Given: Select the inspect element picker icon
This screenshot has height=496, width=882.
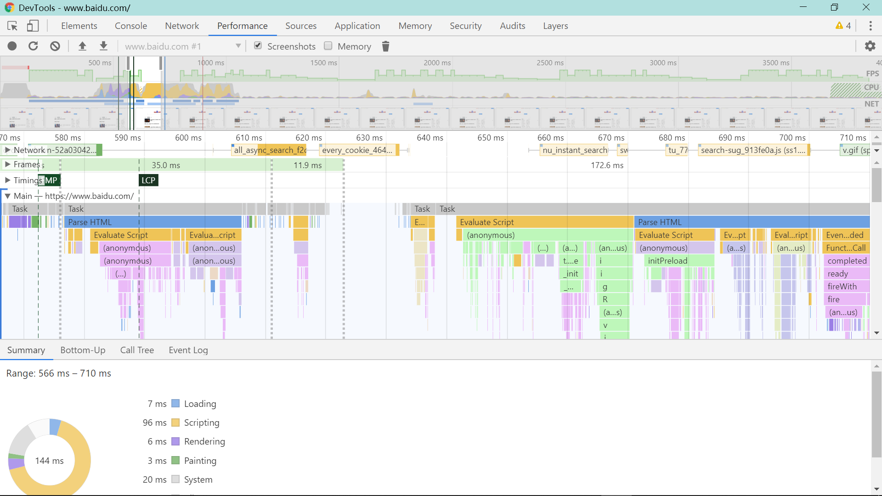Looking at the screenshot, I should coord(12,26).
